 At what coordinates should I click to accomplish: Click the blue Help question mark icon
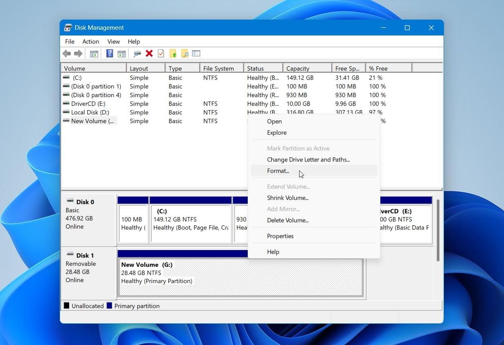pos(109,53)
